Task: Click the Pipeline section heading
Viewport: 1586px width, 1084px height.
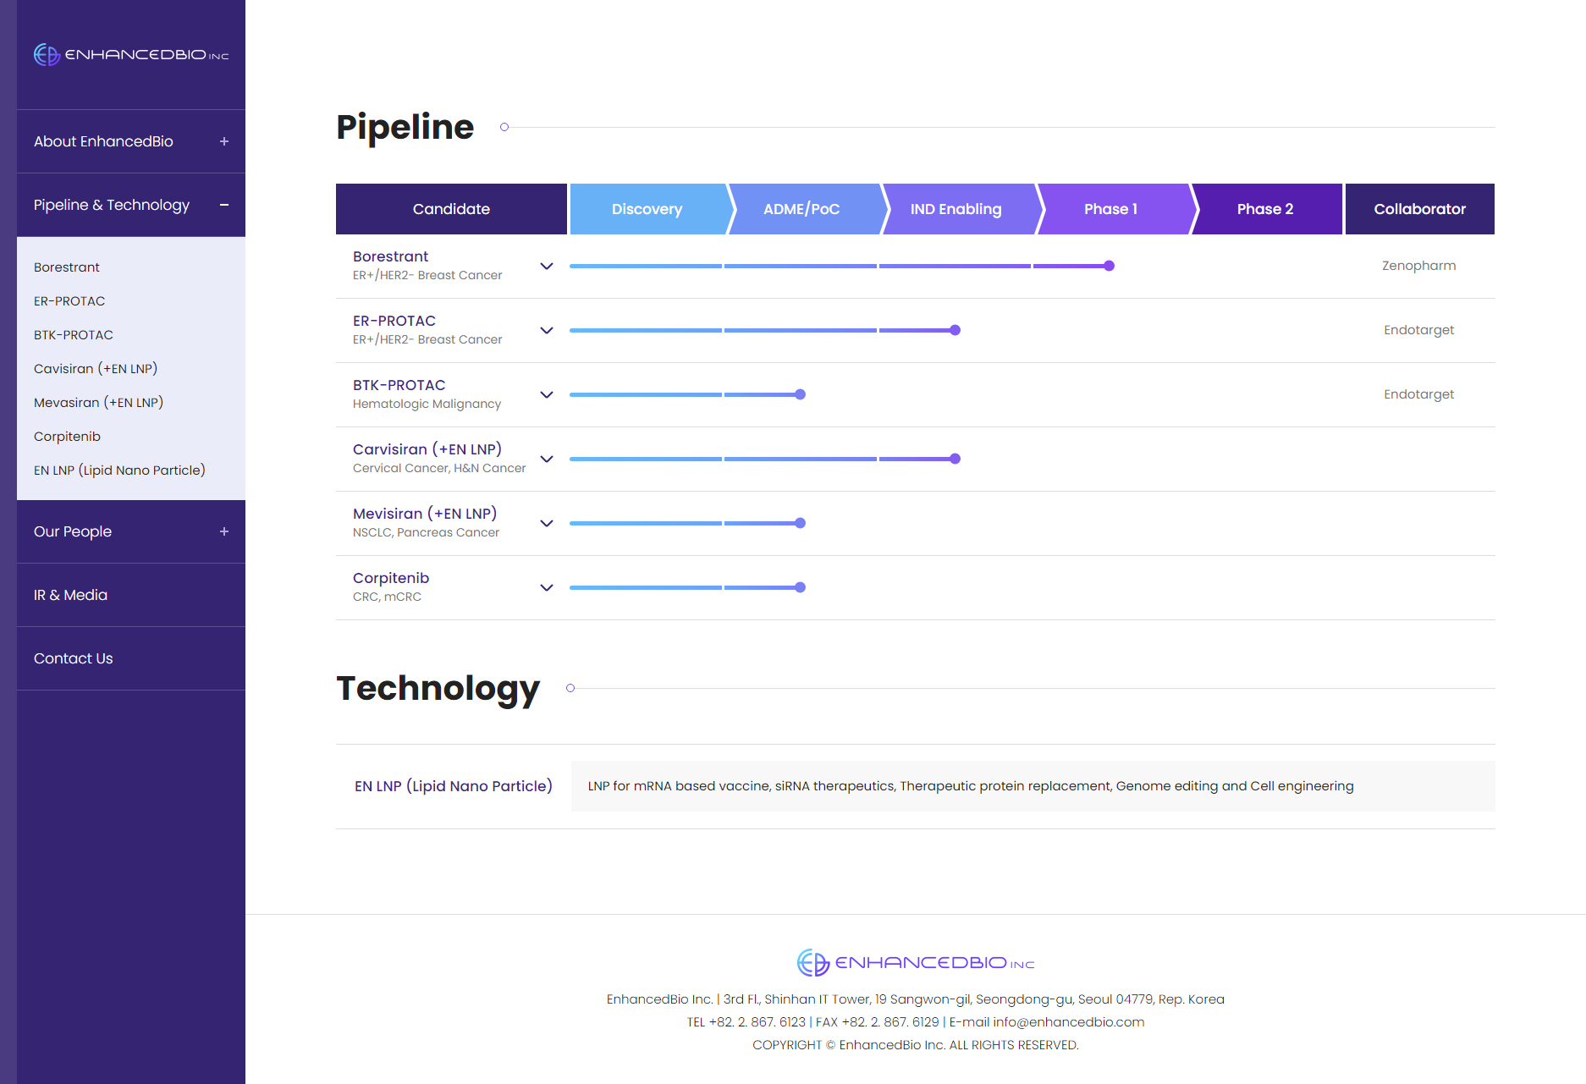Action: [405, 127]
